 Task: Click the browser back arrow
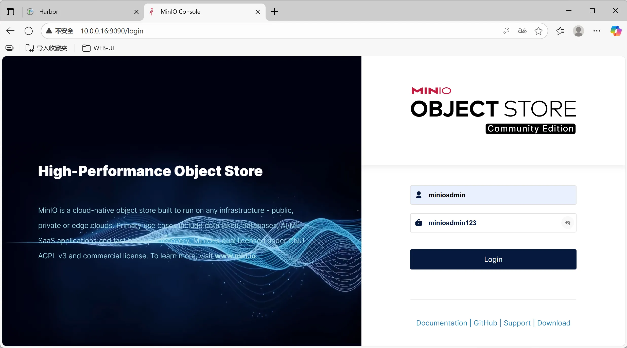[10, 31]
